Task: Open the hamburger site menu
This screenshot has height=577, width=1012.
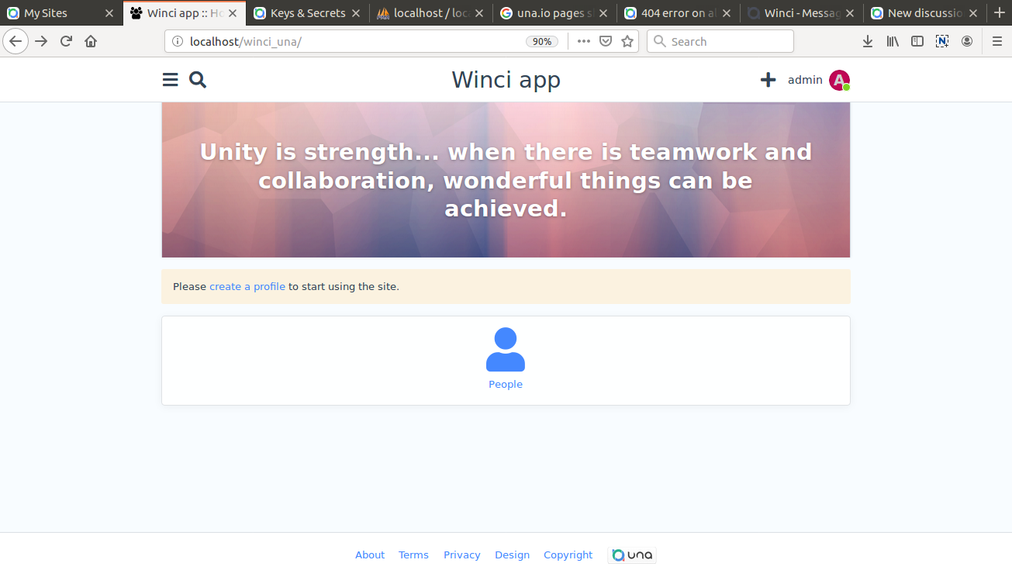Action: [x=171, y=80]
